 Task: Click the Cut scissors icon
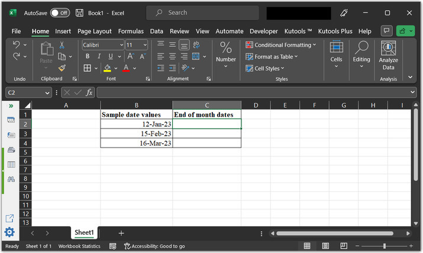tap(62, 44)
